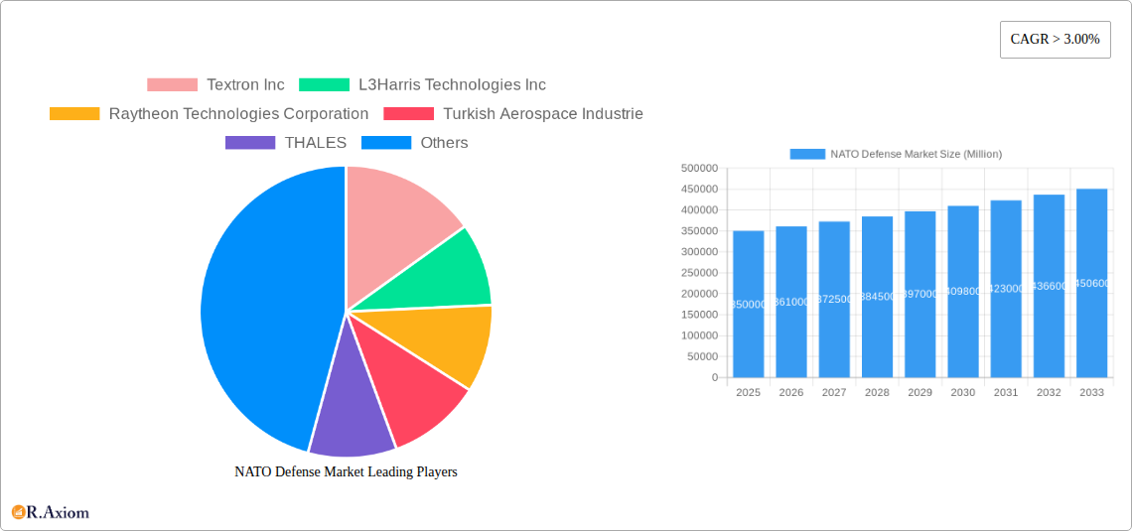Toggle NATO Defense Market Size bar legend
This screenshot has width=1132, height=531.
[896, 154]
